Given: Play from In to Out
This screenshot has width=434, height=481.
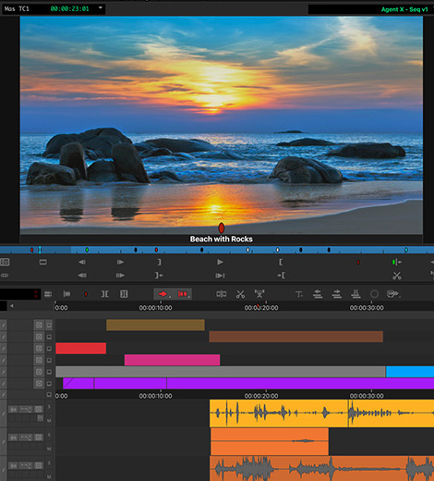Looking at the screenshot, I should click(220, 276).
